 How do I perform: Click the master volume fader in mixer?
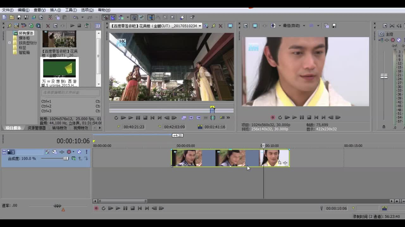[x=384, y=76]
